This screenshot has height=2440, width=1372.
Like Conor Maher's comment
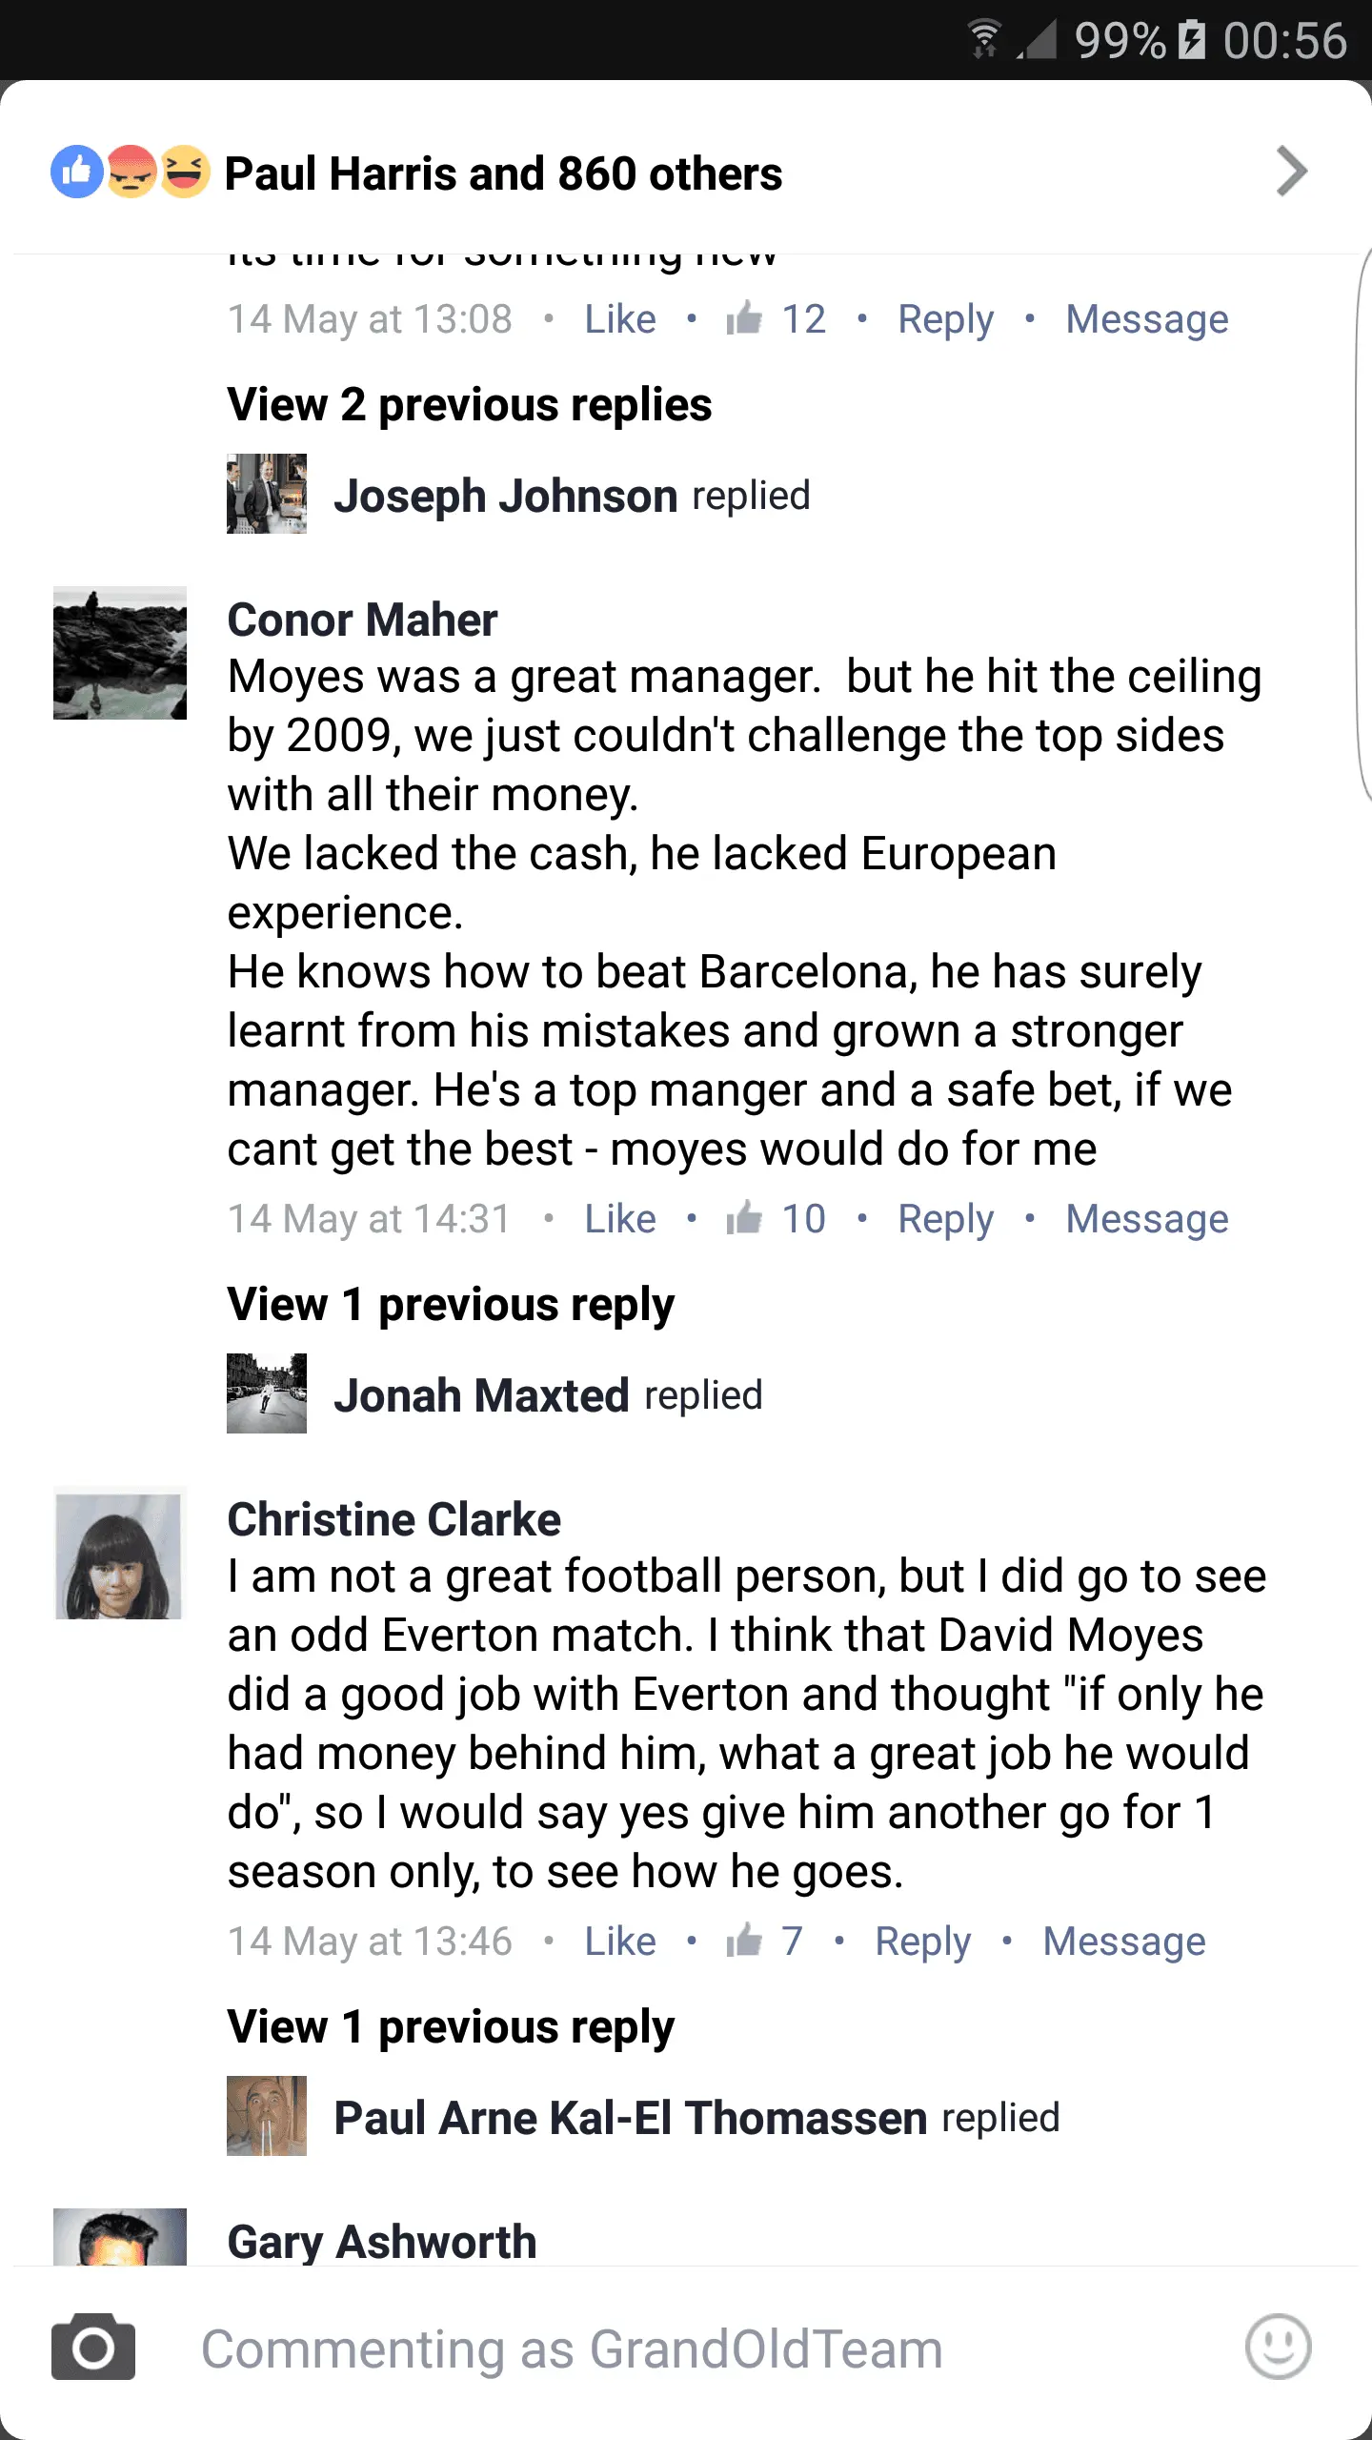tap(620, 1219)
